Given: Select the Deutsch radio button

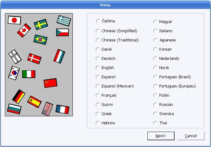Looking at the screenshot, I should (98, 59).
